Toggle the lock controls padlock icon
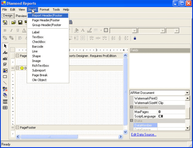This screenshot has width=193, height=148. pos(135,38)
